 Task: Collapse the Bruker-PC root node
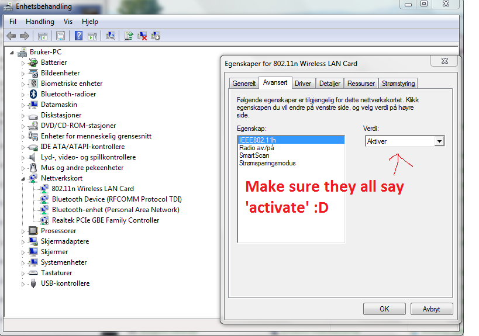click(12, 53)
